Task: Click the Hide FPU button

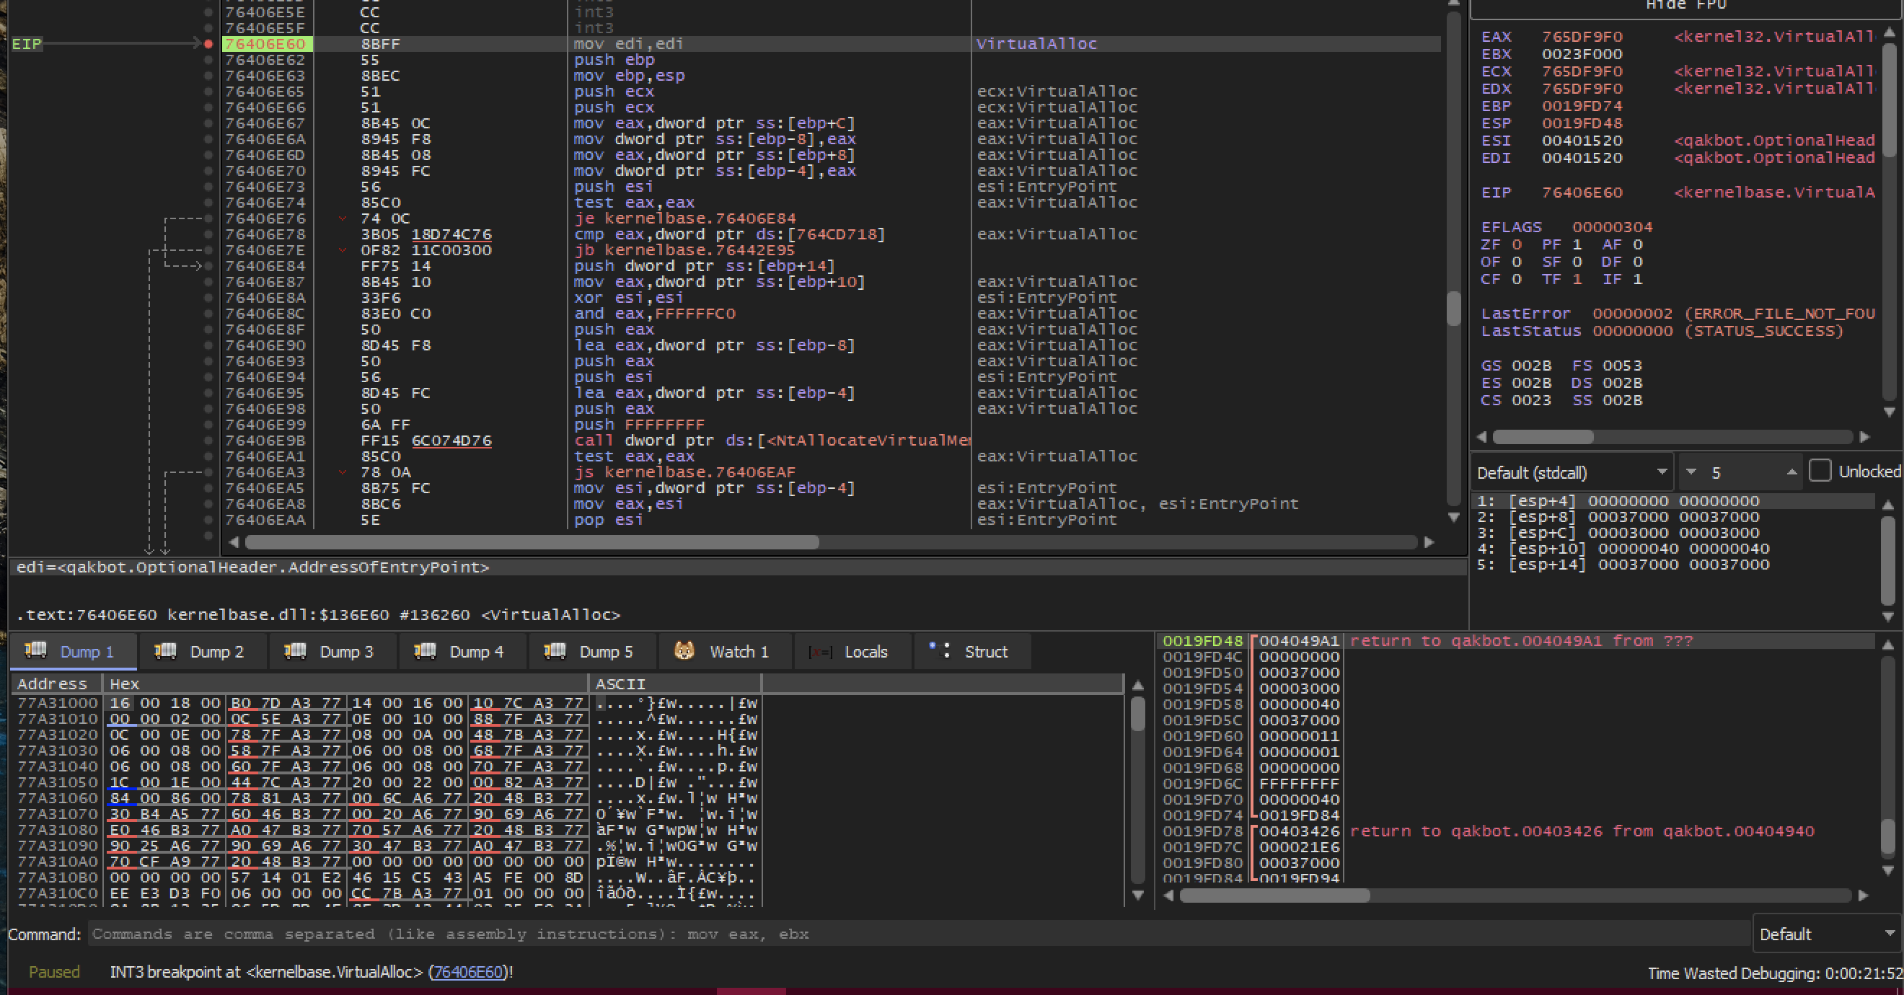Action: [x=1686, y=6]
